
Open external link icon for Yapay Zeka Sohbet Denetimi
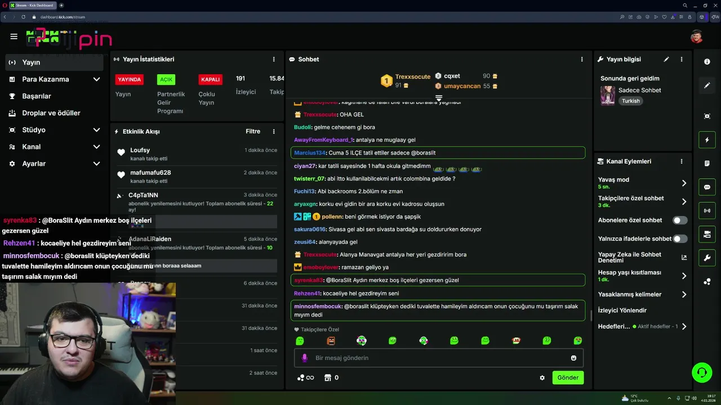pos(684,257)
